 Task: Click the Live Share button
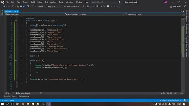tap(175, 6)
